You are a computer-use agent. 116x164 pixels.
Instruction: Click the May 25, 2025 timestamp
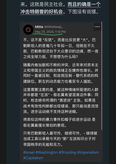[50, 32]
